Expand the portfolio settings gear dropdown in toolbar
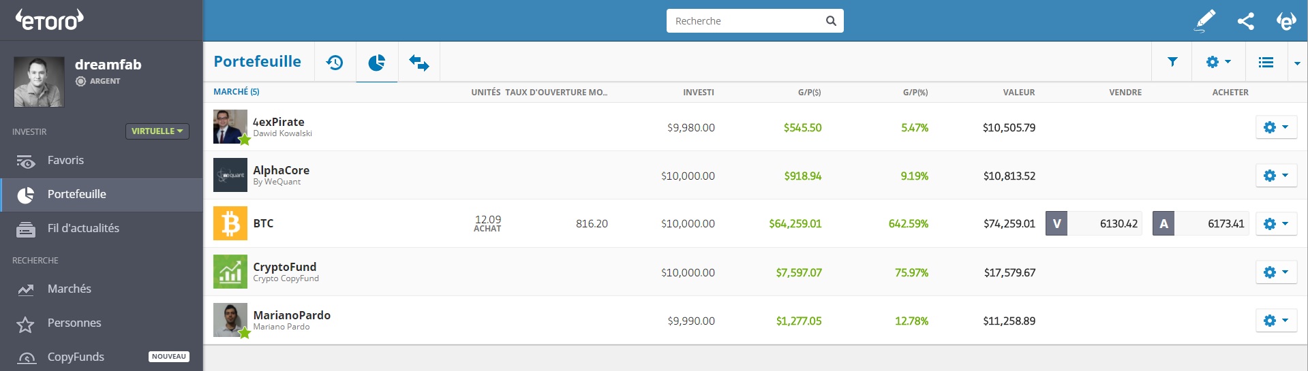1308x371 pixels. pyautogui.click(x=1218, y=62)
